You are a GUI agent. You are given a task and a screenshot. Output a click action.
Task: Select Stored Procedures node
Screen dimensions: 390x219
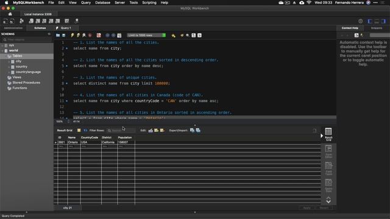pyautogui.click(x=26, y=83)
